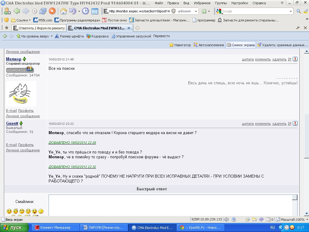Open the Избранное menu
Image resolution: width=309 pixels, height=232 pixels.
[x=203, y=3]
